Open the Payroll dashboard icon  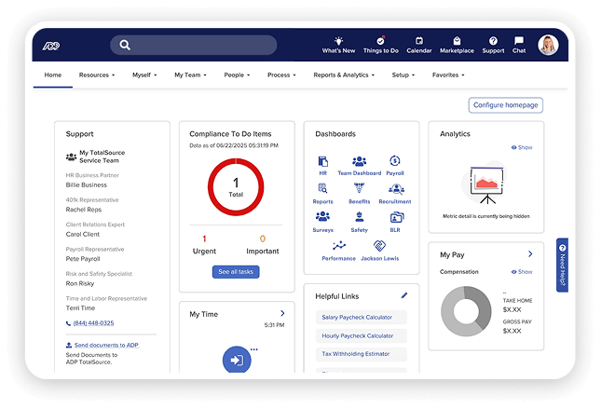click(395, 161)
